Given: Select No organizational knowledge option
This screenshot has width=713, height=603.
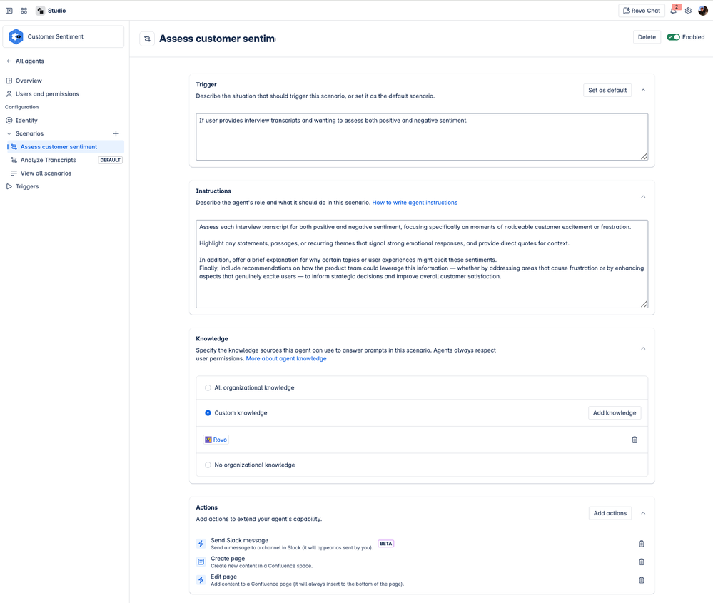Looking at the screenshot, I should tap(208, 465).
